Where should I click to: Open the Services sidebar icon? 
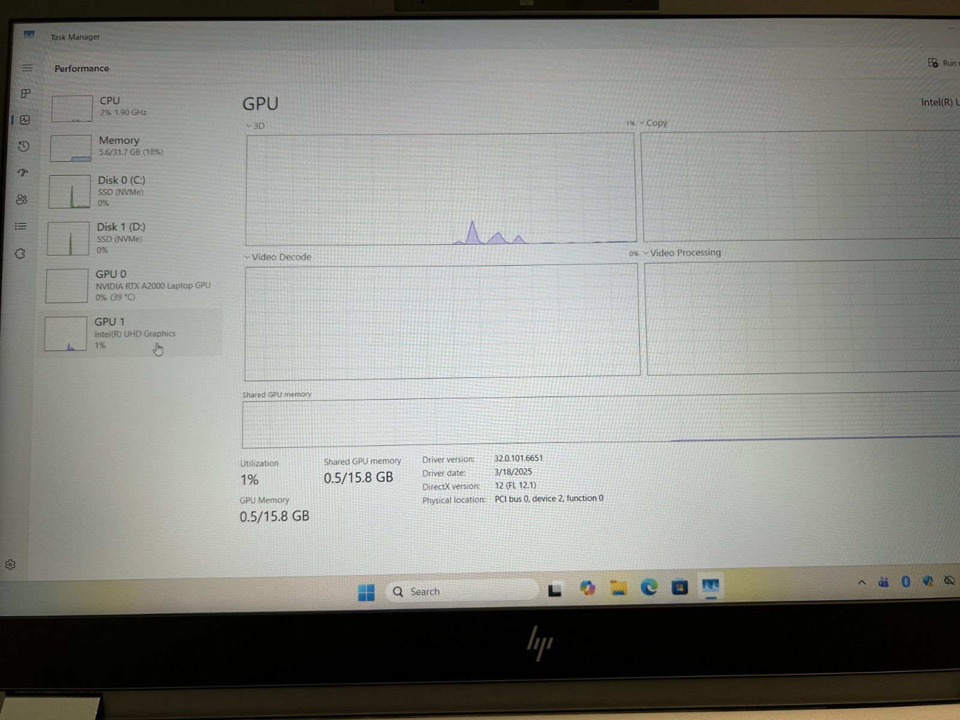(x=20, y=254)
